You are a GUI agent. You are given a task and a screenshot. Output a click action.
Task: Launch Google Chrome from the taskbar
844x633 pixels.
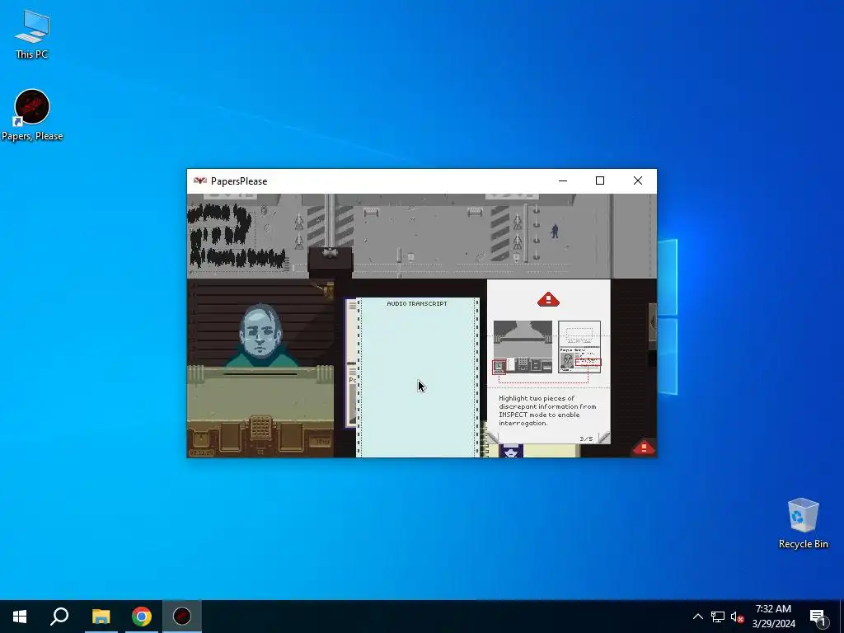tap(142, 617)
